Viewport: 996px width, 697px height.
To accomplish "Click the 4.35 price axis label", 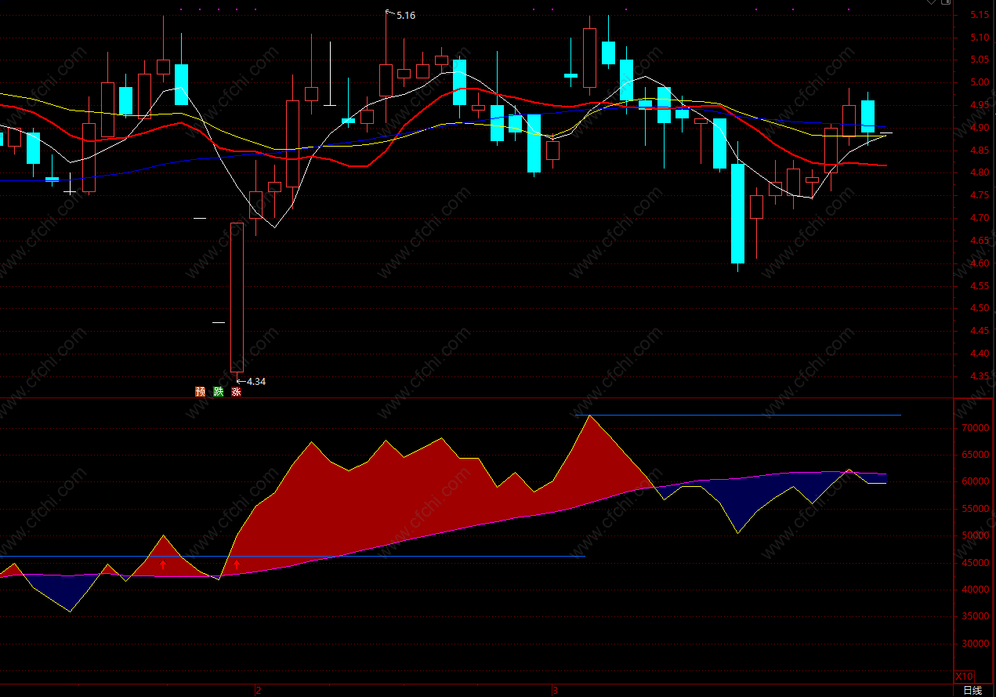I will [x=979, y=376].
